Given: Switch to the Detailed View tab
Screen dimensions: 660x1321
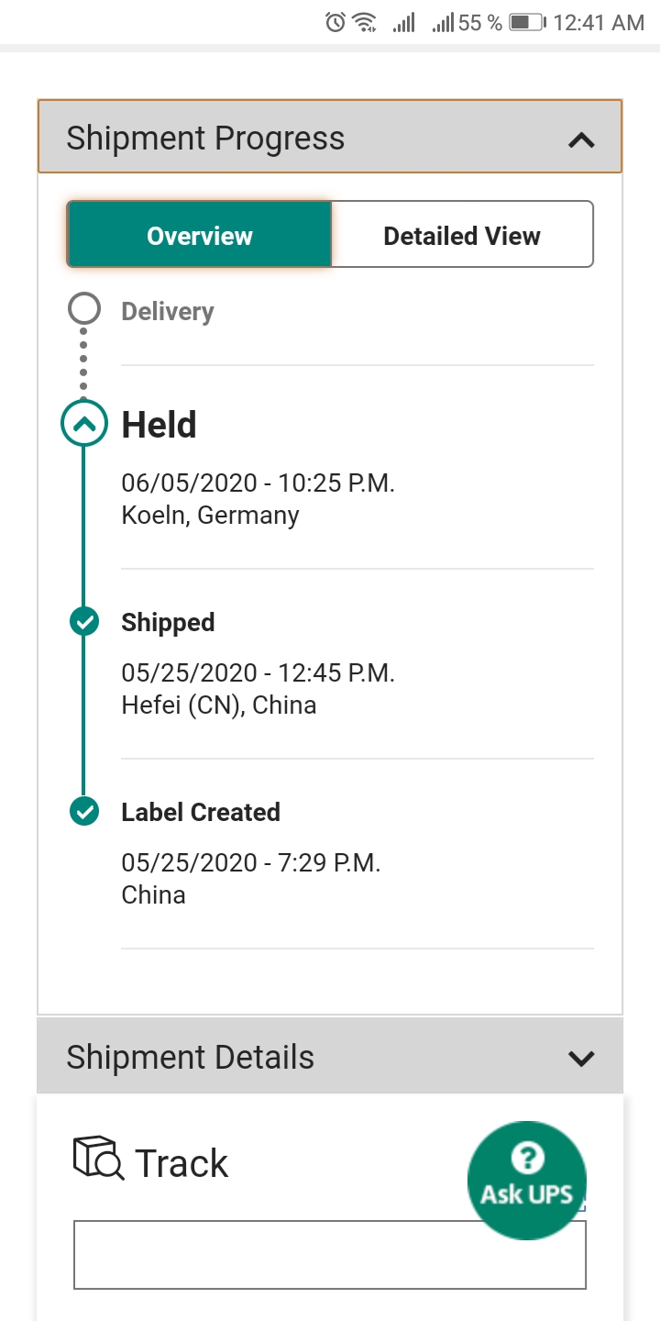Looking at the screenshot, I should click(x=462, y=236).
